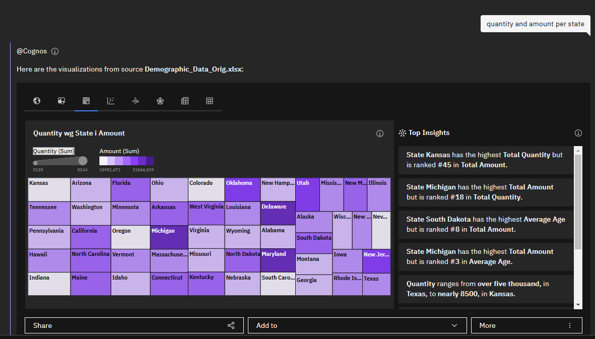Select the New Jersey treemap tile
The height and width of the screenshot is (339, 595).
[376, 261]
